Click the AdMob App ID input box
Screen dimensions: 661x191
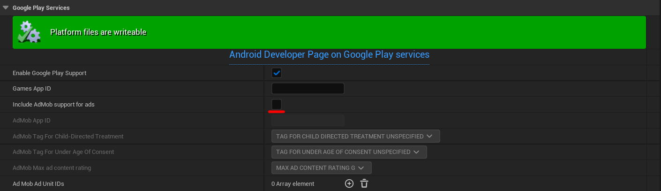click(308, 121)
